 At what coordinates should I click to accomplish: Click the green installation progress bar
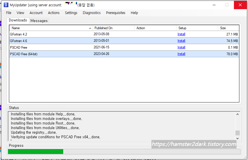tap(36, 151)
